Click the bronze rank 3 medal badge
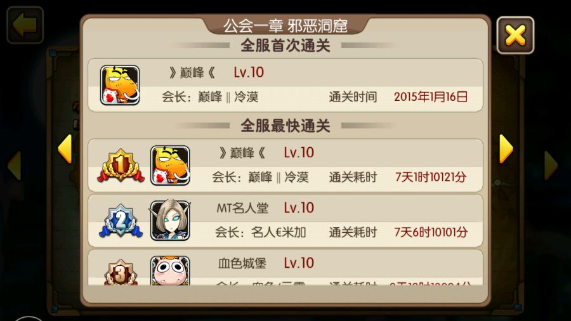The width and height of the screenshot is (571, 321). coord(121,272)
